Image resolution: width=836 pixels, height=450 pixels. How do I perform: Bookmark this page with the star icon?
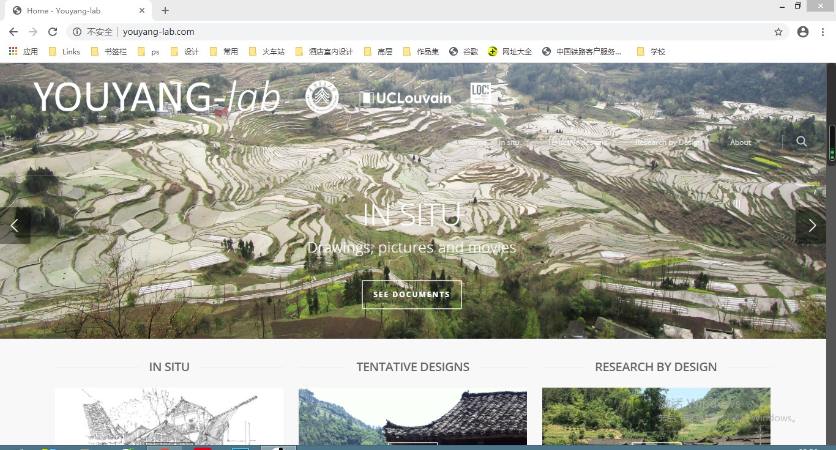tap(778, 32)
